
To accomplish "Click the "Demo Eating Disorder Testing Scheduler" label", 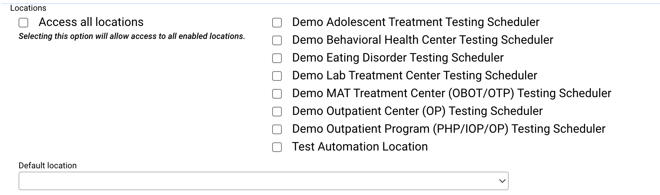I will tap(397, 58).
